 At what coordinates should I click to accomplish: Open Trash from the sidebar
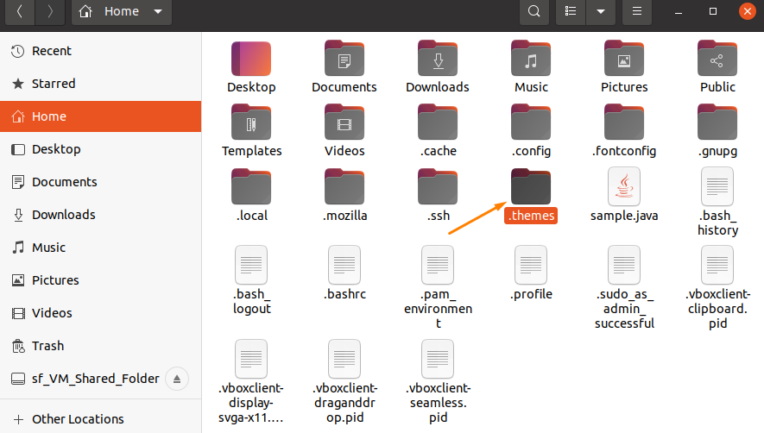100,346
